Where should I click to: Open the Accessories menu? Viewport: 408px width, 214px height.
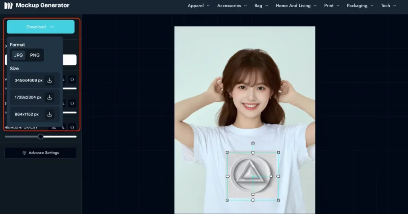pos(232,6)
